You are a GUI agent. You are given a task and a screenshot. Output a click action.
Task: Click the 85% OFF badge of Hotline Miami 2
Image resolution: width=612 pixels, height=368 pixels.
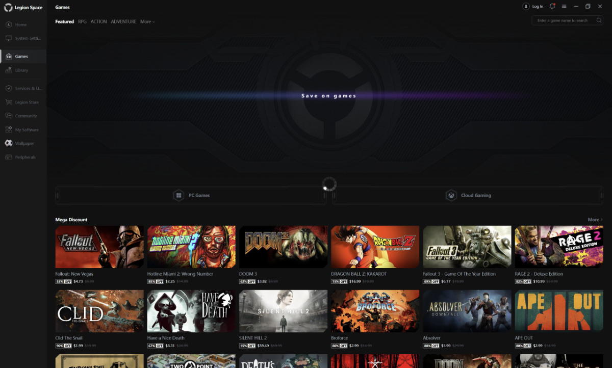coord(156,281)
